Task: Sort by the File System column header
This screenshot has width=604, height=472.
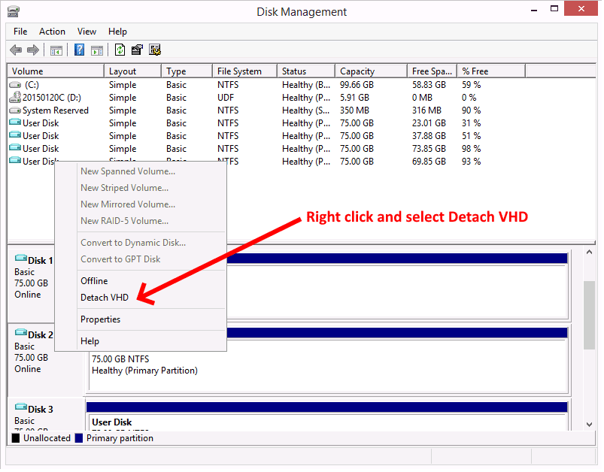Action: pyautogui.click(x=245, y=71)
